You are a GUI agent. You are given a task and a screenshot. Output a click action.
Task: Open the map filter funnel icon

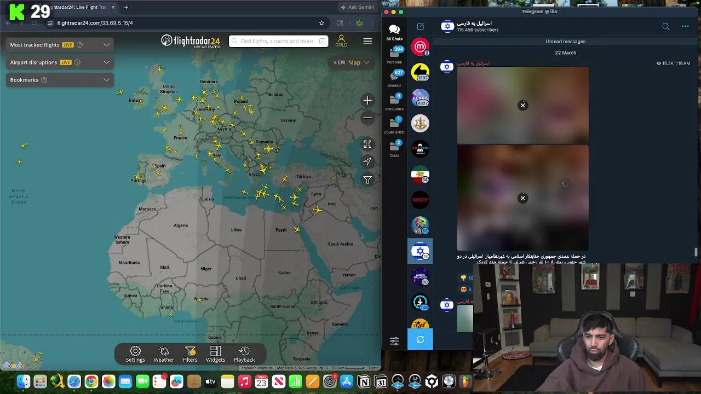coord(367,179)
